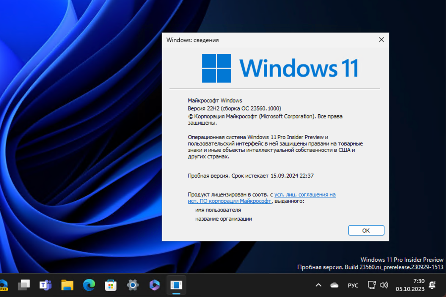Viewport: 446px width, 297px height.
Task: Open Microsoft Edge from the taskbar
Action: [89, 285]
